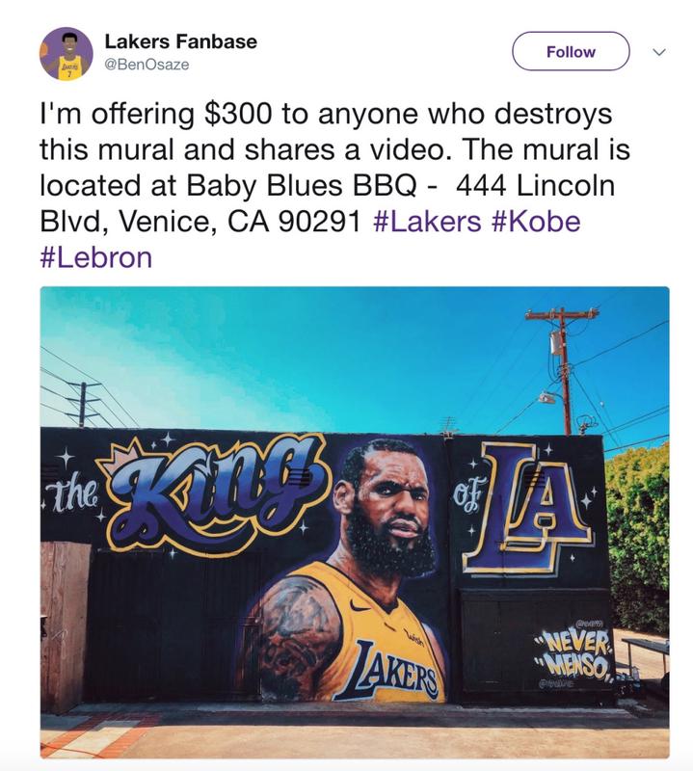Click the "King" lettering in the photo

(217, 496)
